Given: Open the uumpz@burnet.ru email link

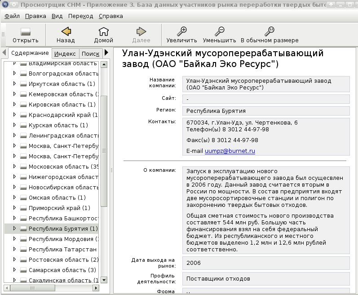Looking at the screenshot, I should (230, 151).
